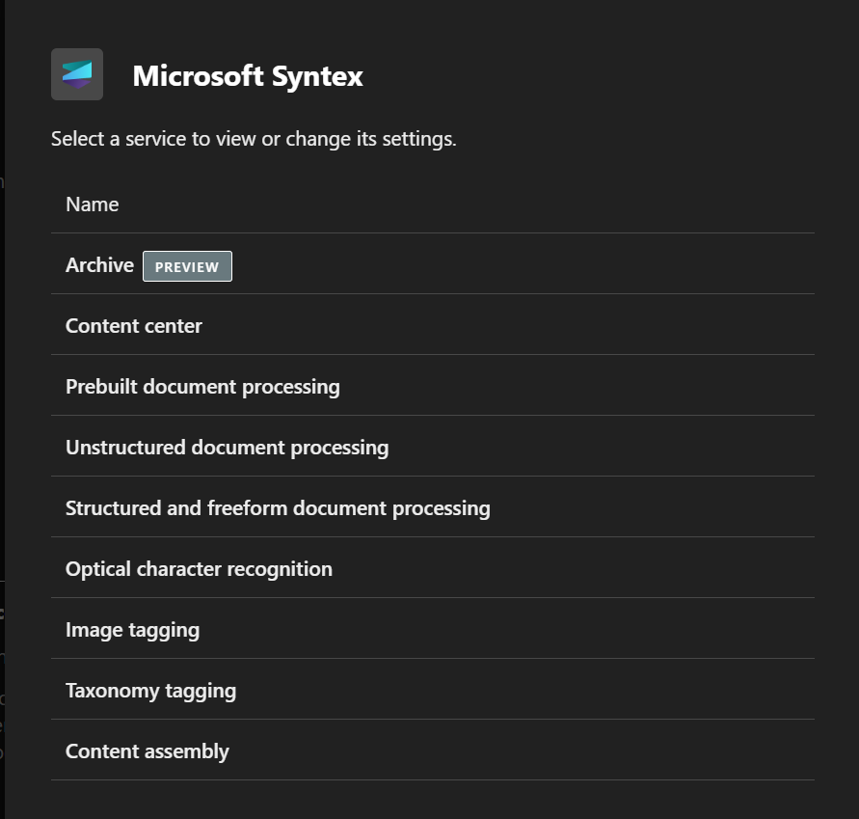Open Taxonomy tagging settings
The width and height of the screenshot is (859, 819).
[150, 691]
